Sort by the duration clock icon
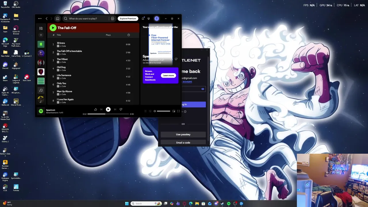The width and height of the screenshot is (368, 207). coord(129,35)
